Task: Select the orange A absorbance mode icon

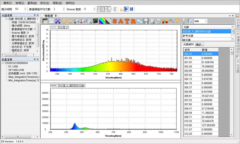Action: click(x=121, y=21)
